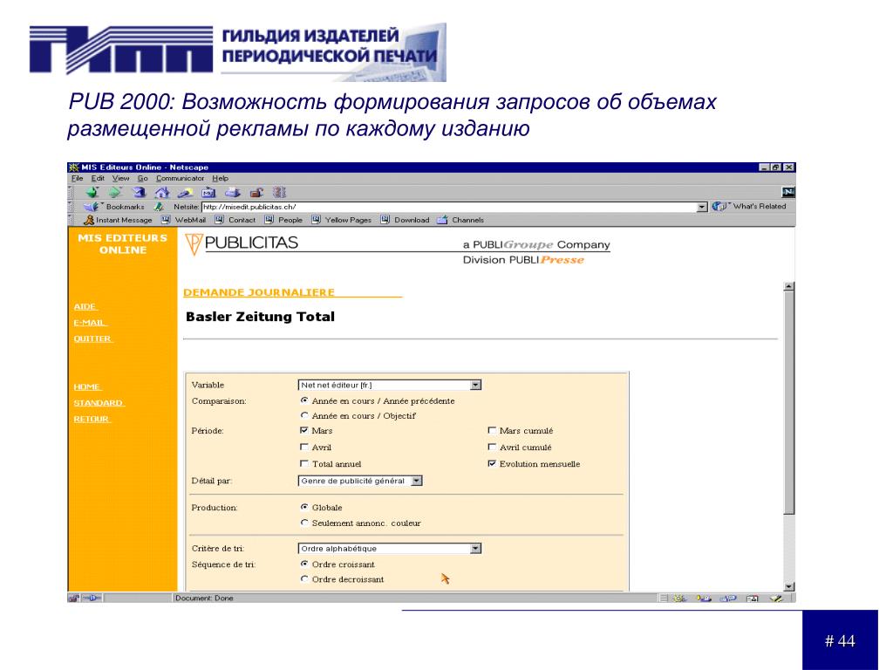Open the File menu

click(x=78, y=178)
